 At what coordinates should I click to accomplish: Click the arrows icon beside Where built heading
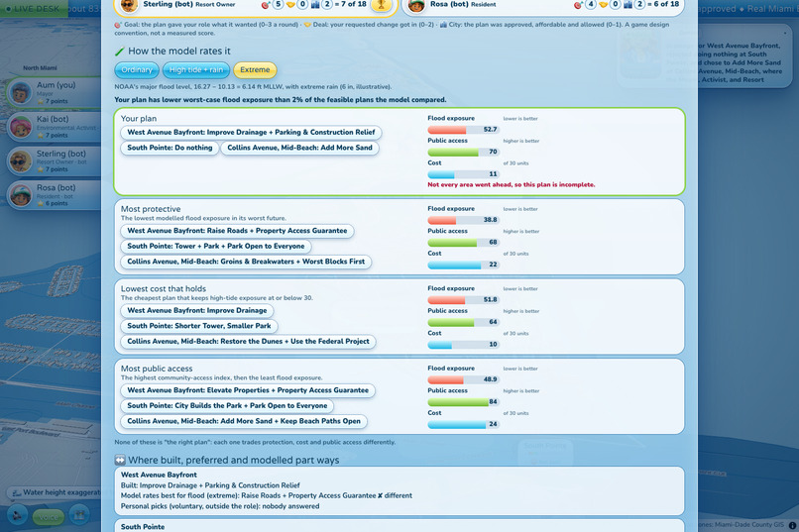pyautogui.click(x=120, y=460)
